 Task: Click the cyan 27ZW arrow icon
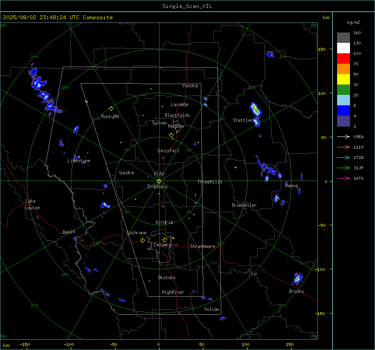[343, 157]
